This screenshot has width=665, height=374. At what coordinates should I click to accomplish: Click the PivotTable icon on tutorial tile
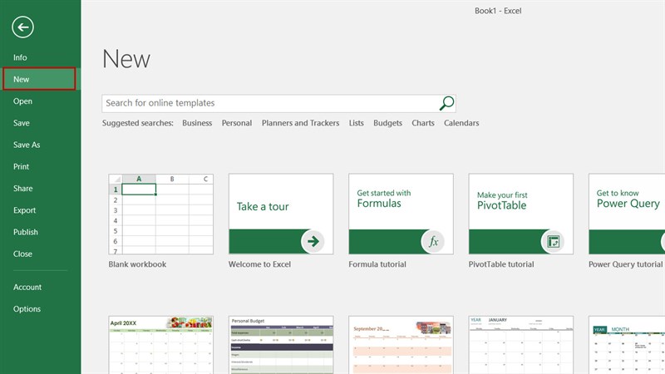(x=553, y=241)
